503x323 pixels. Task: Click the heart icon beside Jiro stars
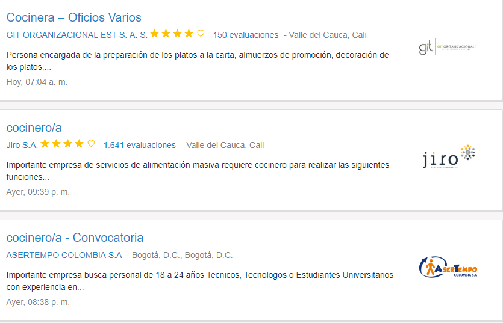click(92, 144)
